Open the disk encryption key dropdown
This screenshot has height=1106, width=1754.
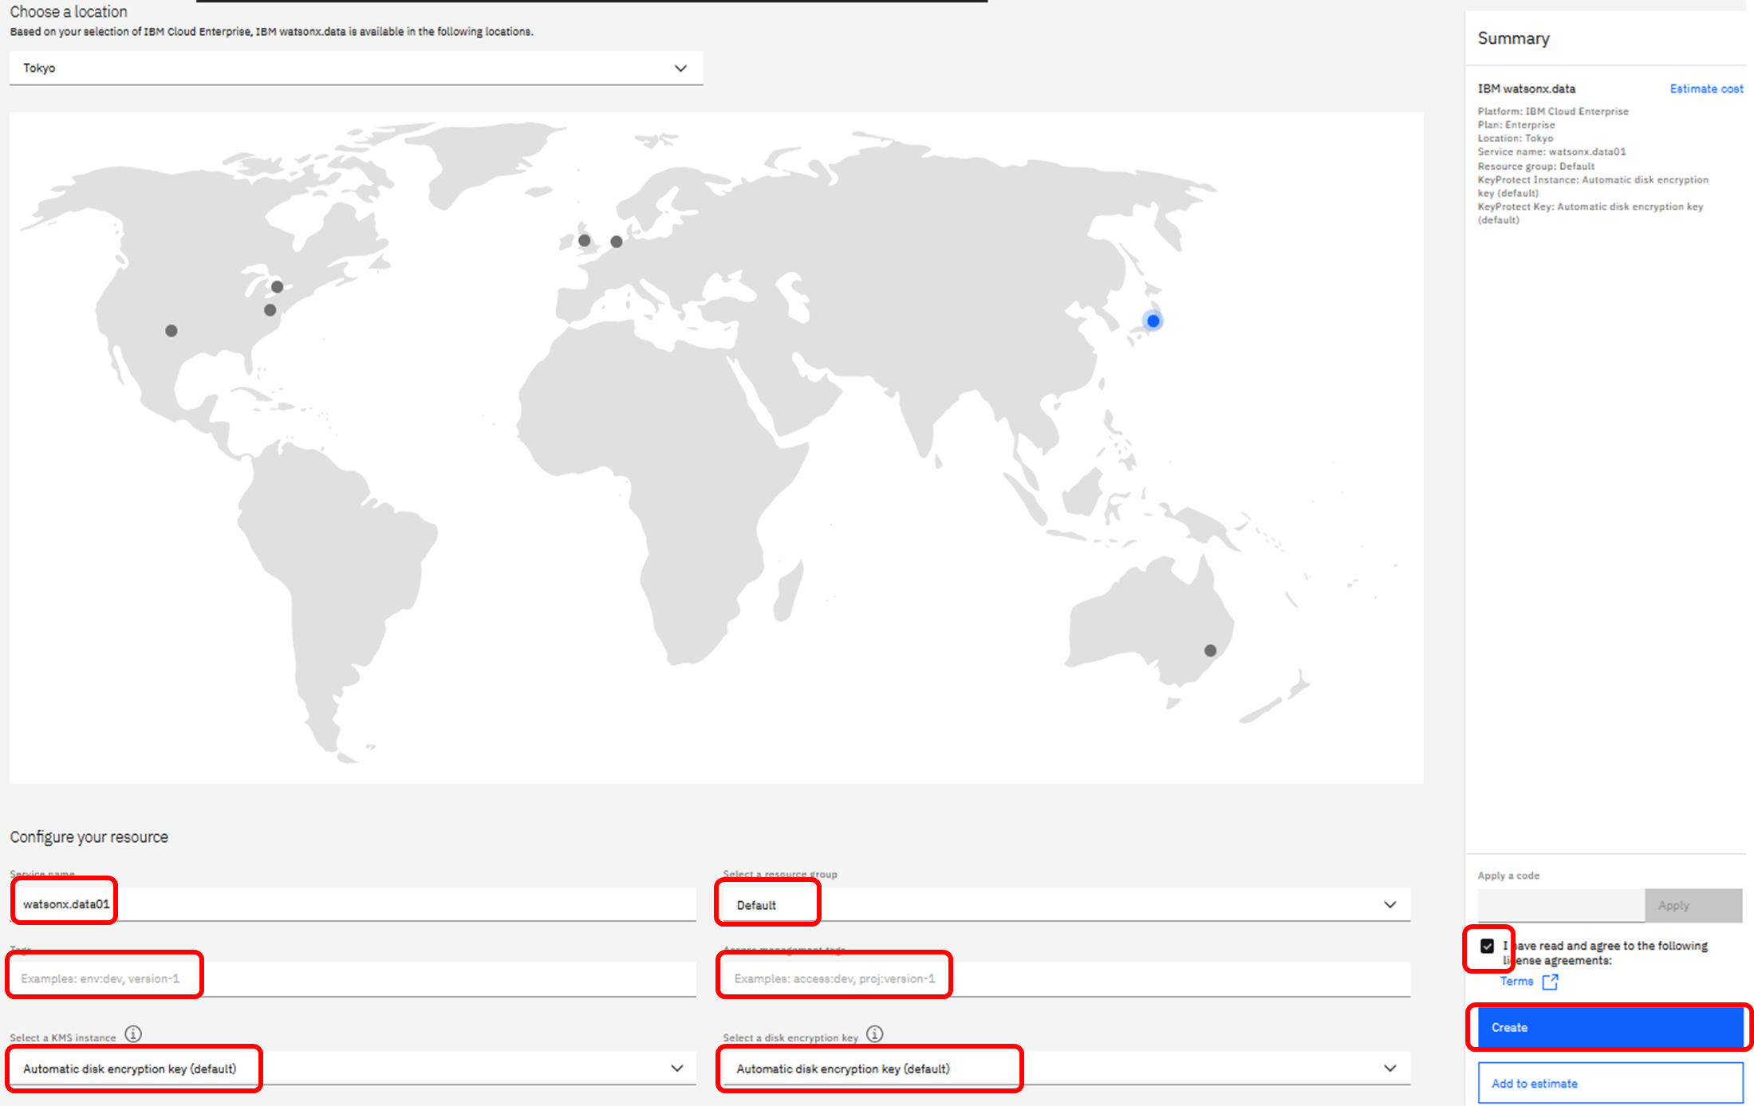(x=1066, y=1069)
